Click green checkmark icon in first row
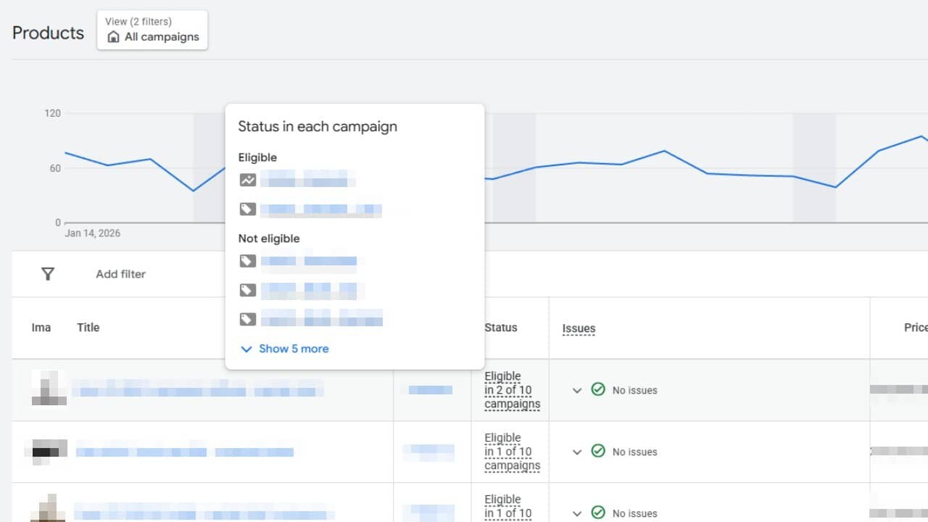Image resolution: width=928 pixels, height=522 pixels. (598, 390)
